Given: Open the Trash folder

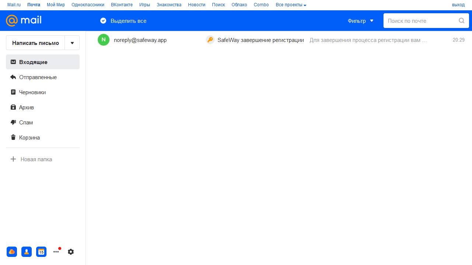Looking at the screenshot, I should tap(29, 138).
